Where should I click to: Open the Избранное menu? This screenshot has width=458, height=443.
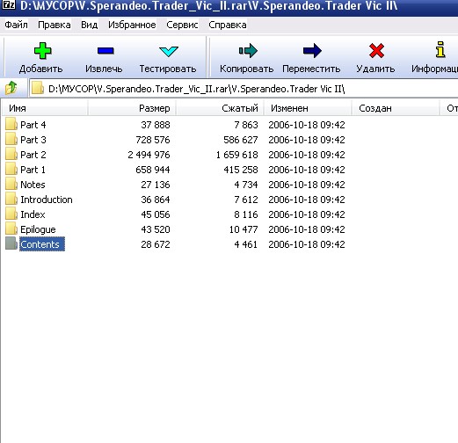coord(132,25)
